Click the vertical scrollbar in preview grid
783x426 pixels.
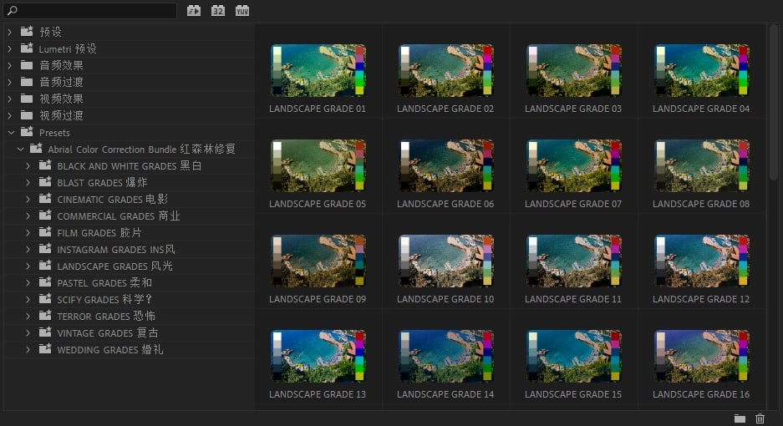coord(773,103)
